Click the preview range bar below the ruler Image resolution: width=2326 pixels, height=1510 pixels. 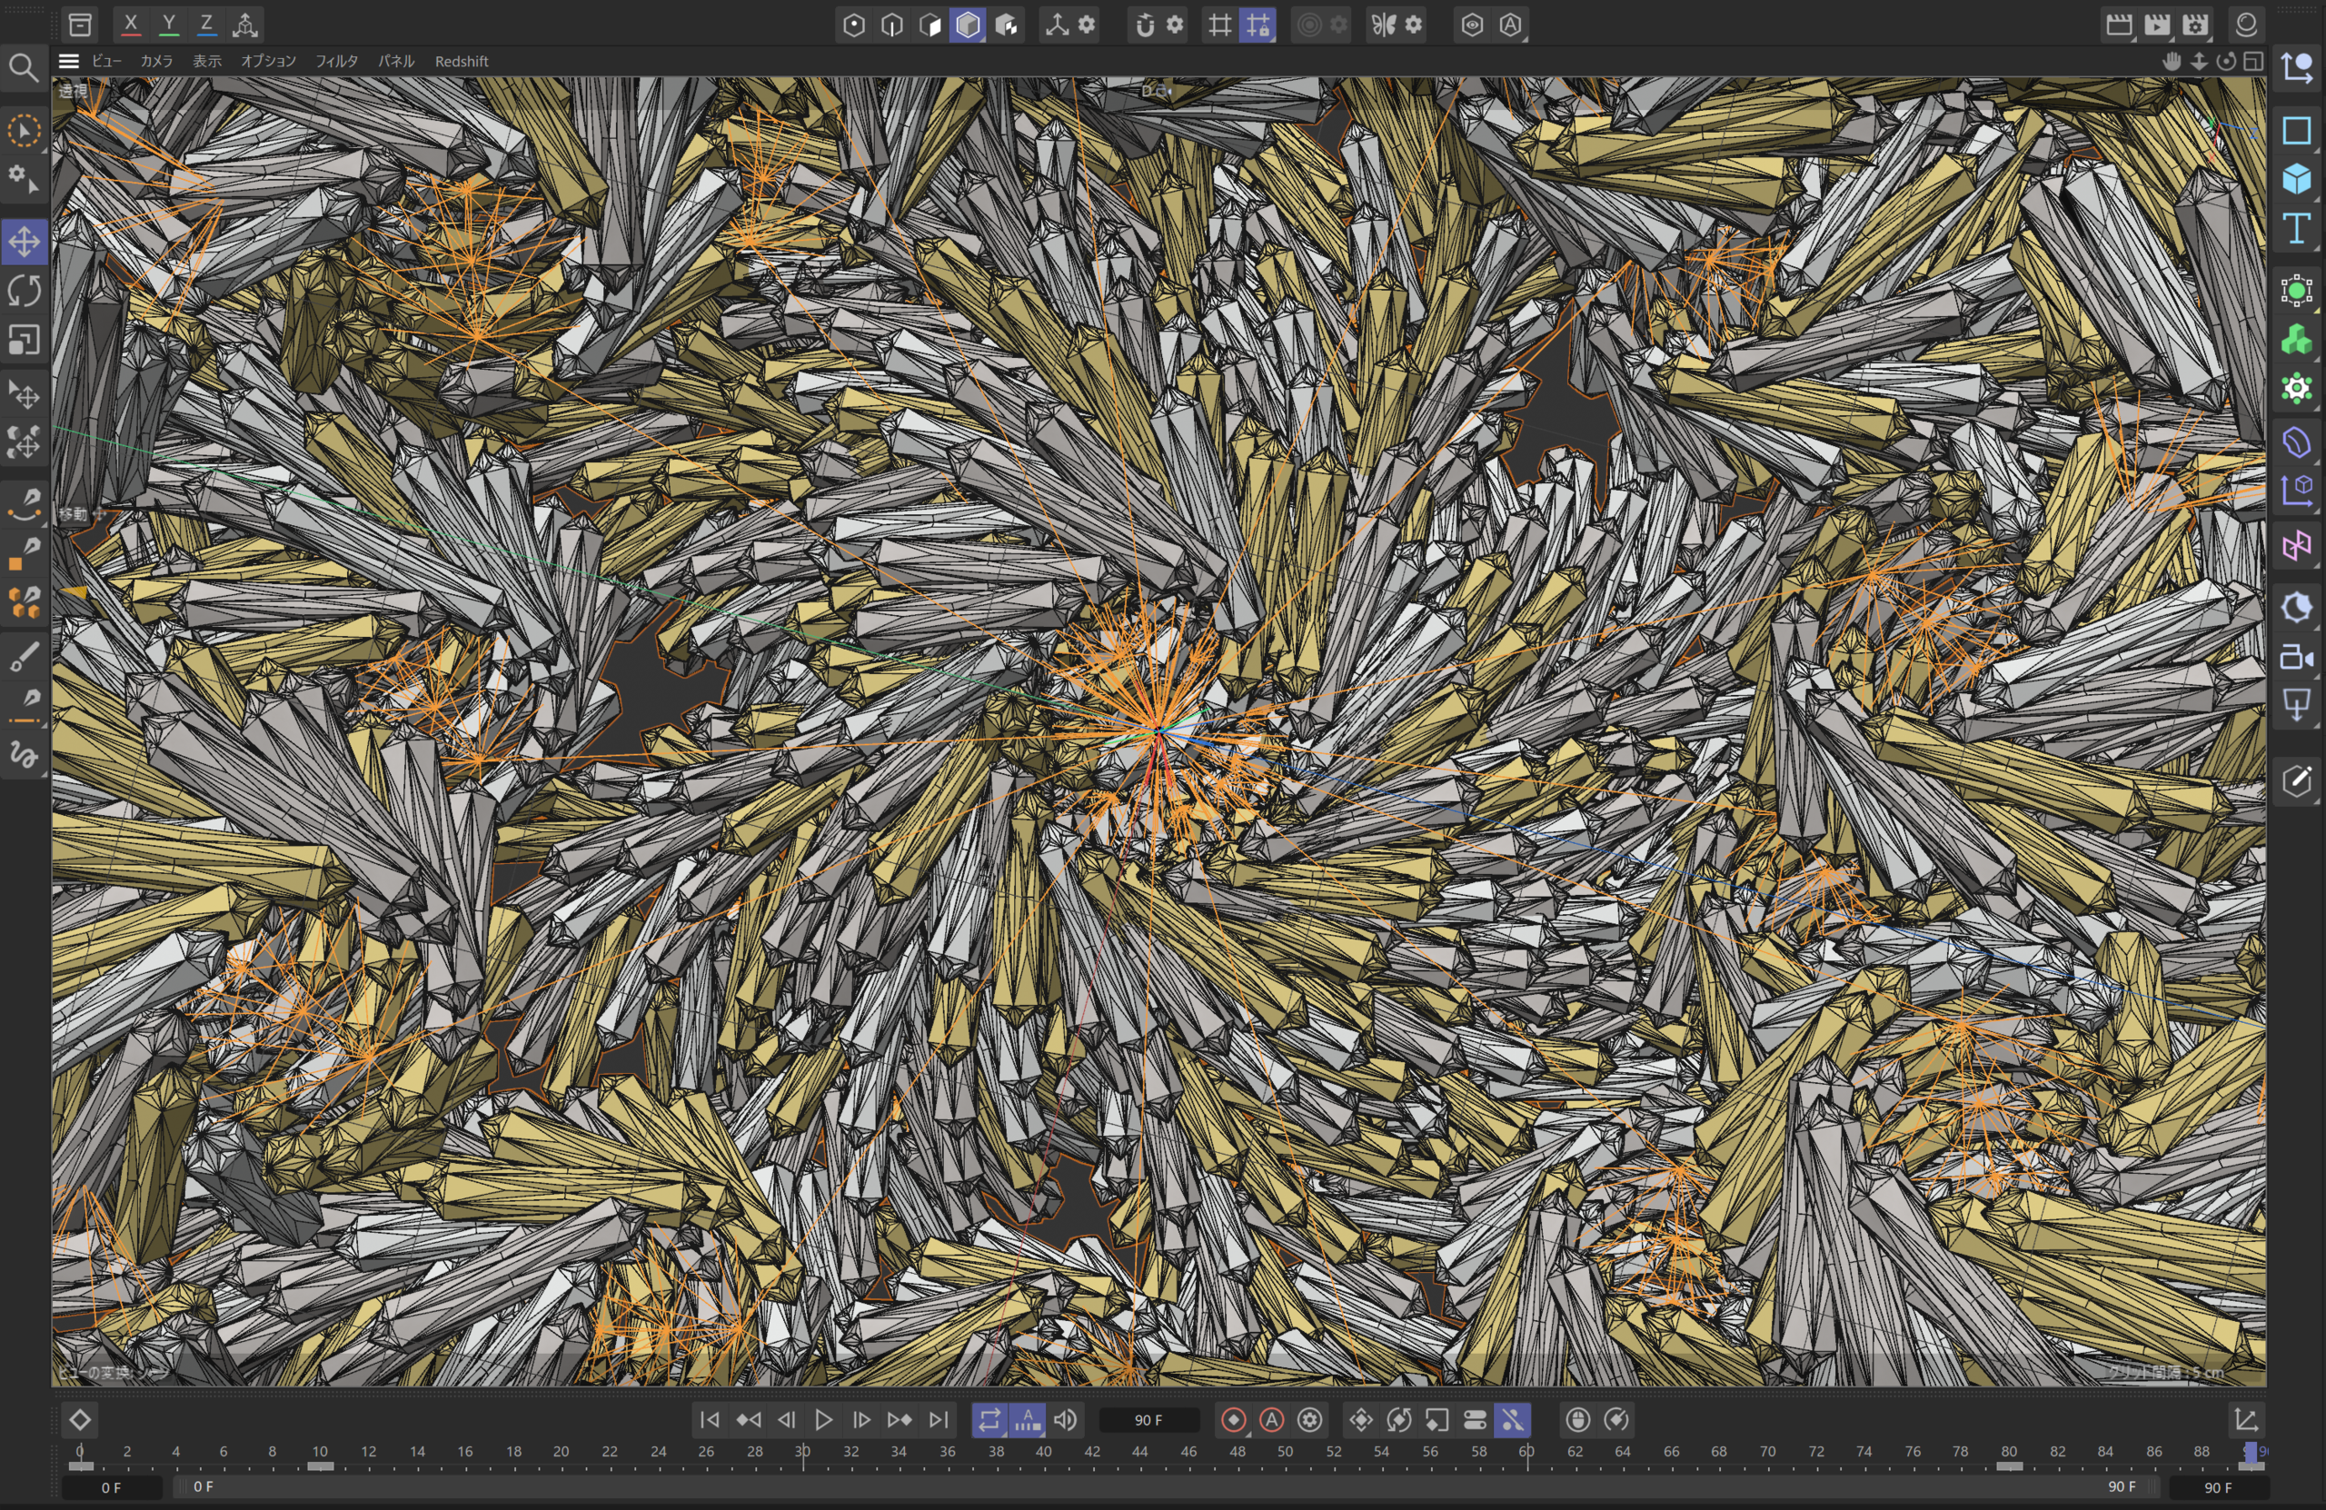pos(1168,1486)
